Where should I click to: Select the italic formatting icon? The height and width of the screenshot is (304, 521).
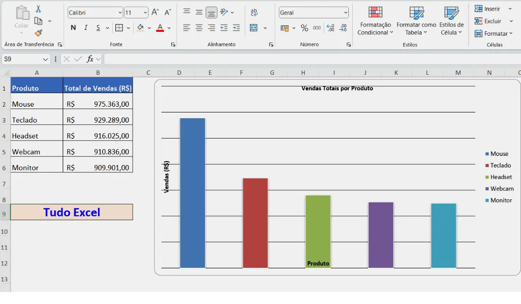86,28
